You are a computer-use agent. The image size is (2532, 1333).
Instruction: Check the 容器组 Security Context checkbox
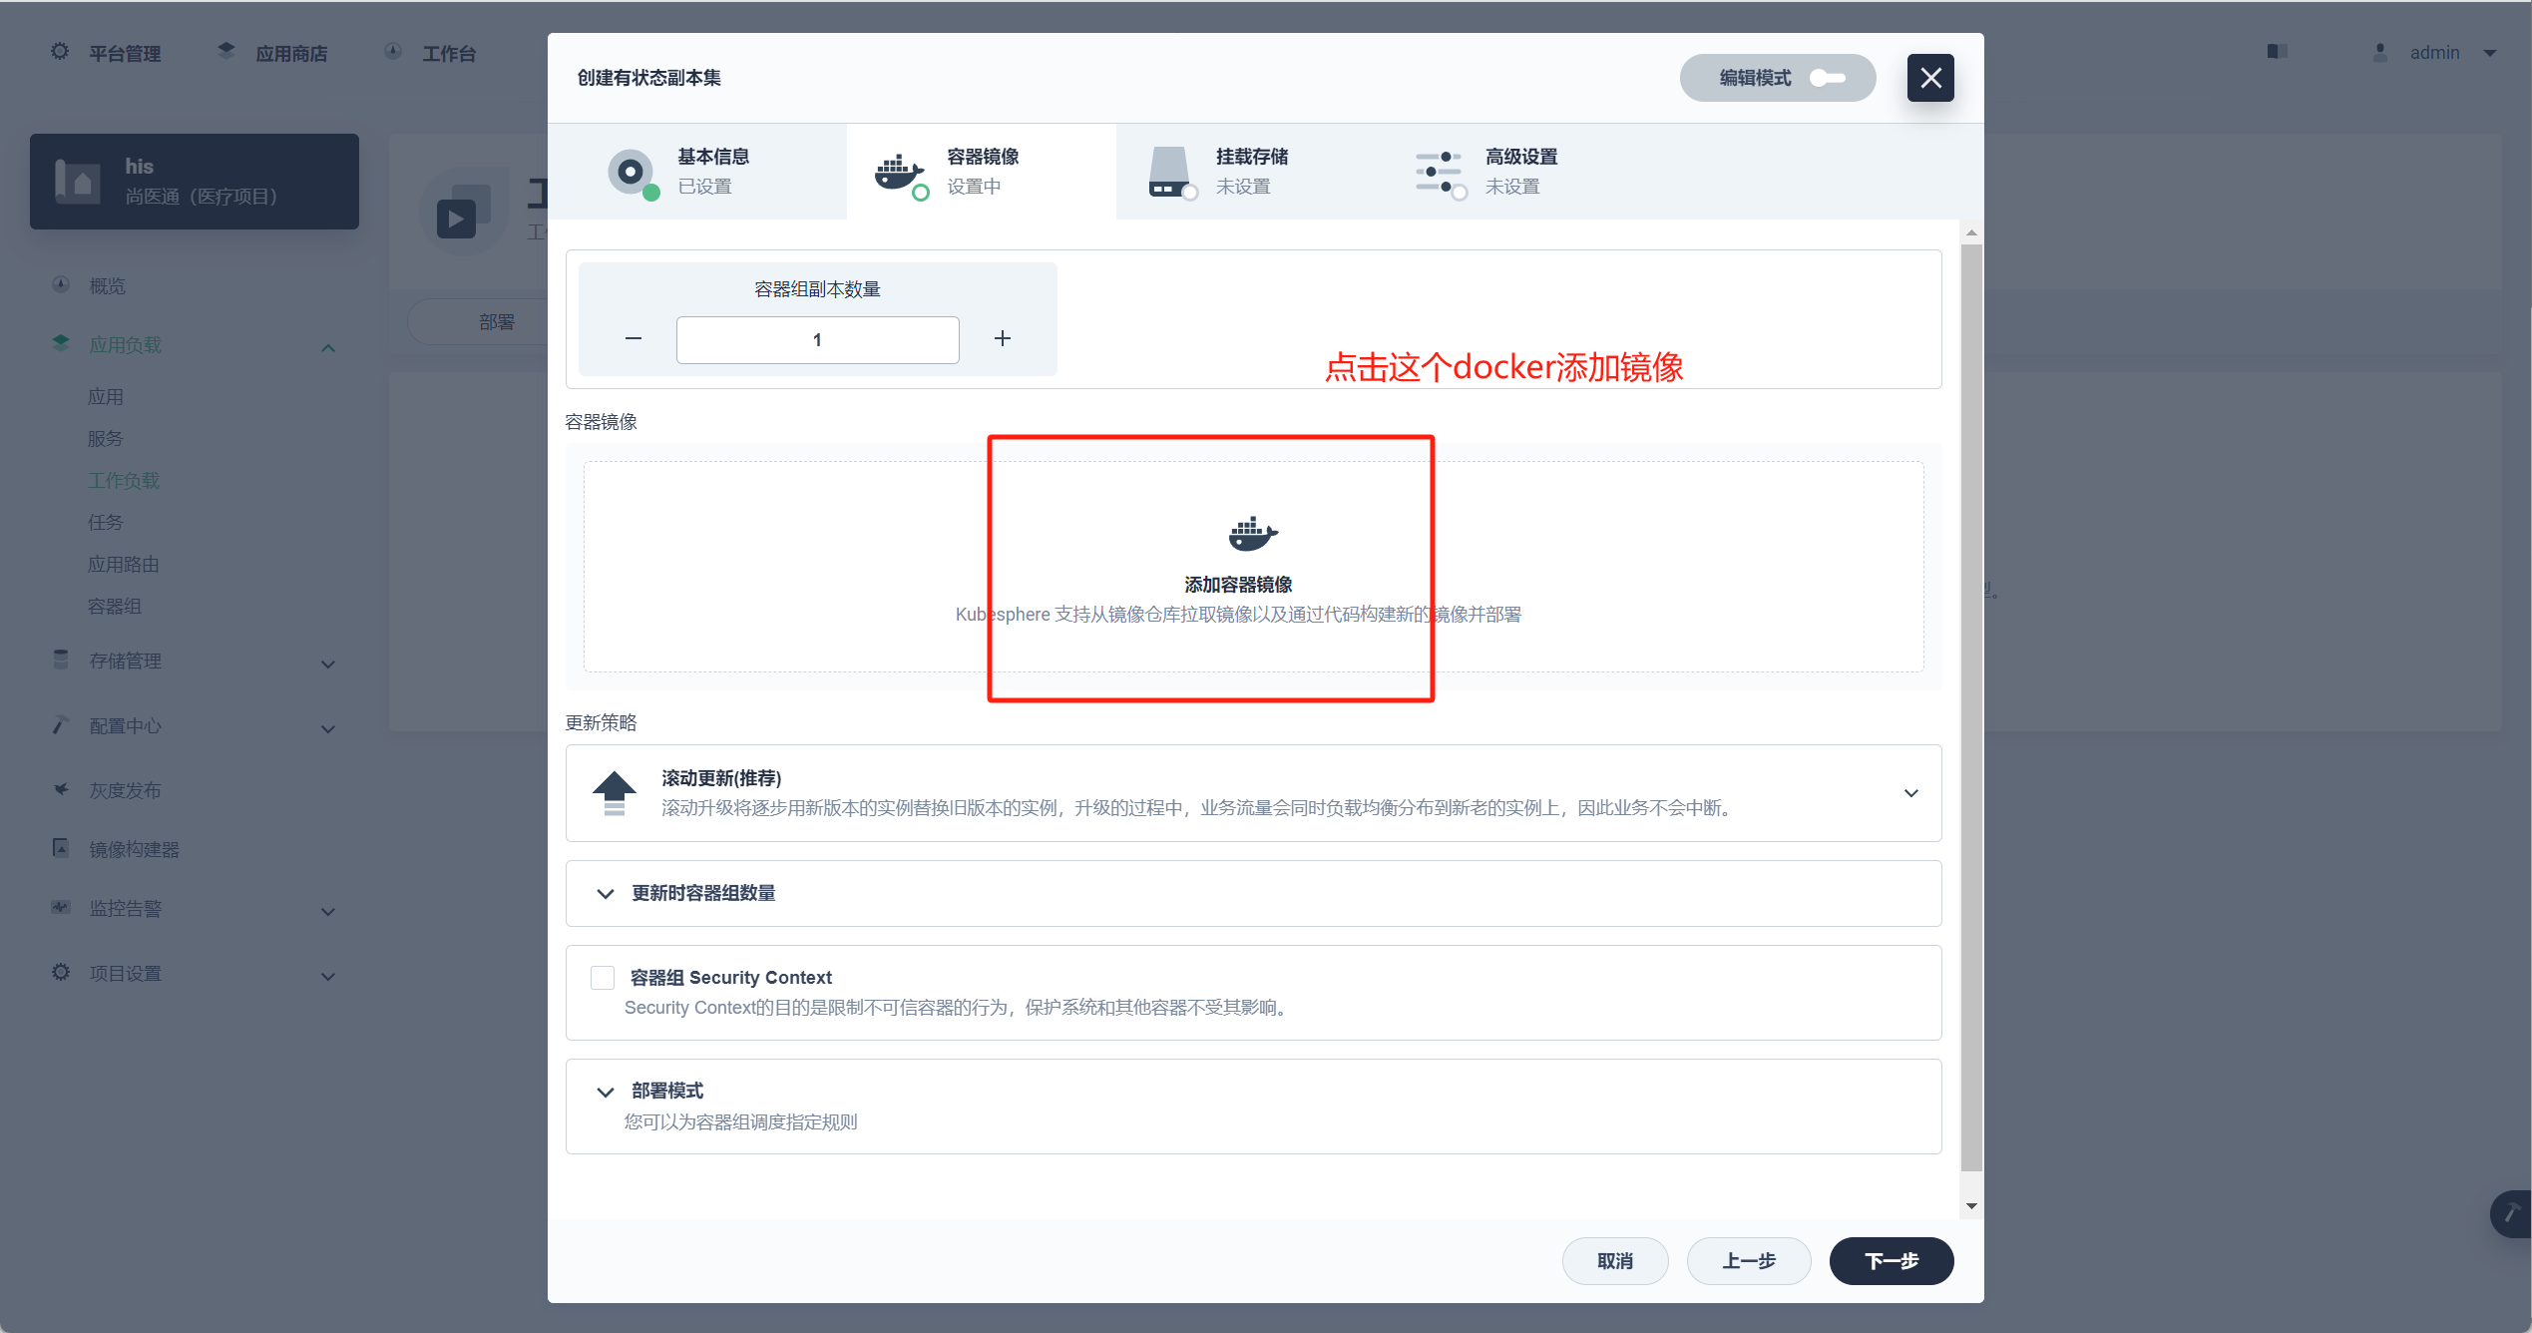pos(602,977)
